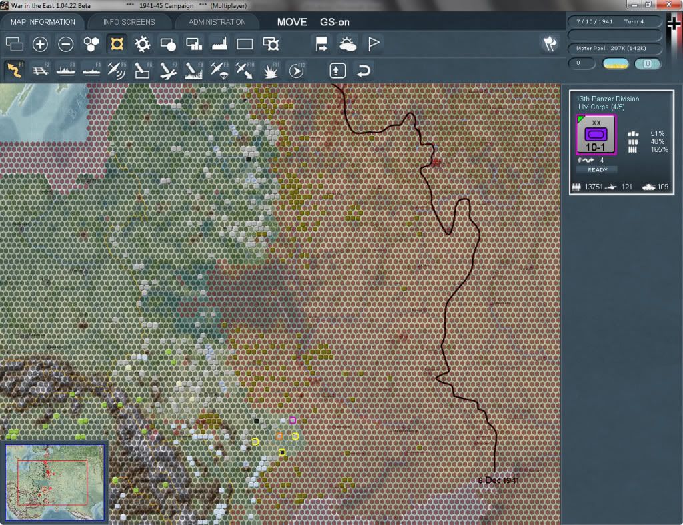Select the F5 air recon icon
Image resolution: width=683 pixels, height=525 pixels.
117,70
